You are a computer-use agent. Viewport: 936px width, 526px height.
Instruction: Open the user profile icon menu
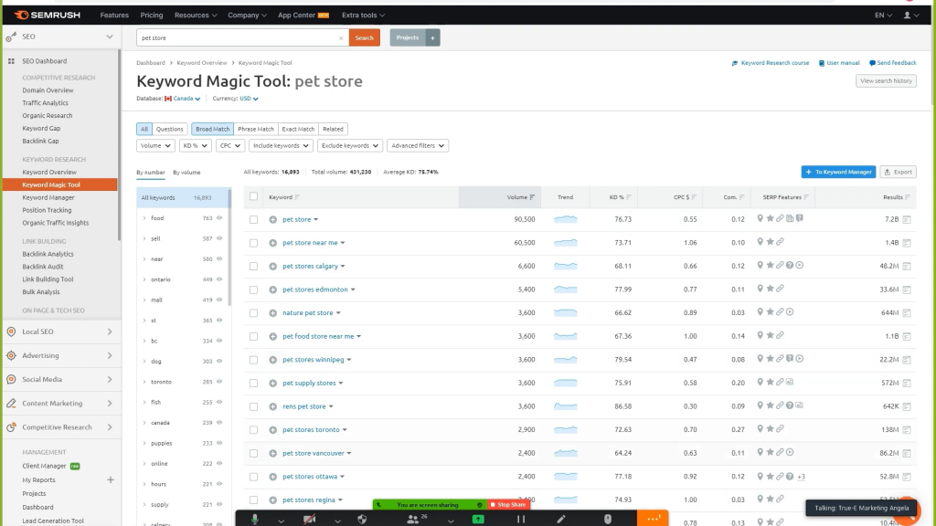click(x=910, y=16)
